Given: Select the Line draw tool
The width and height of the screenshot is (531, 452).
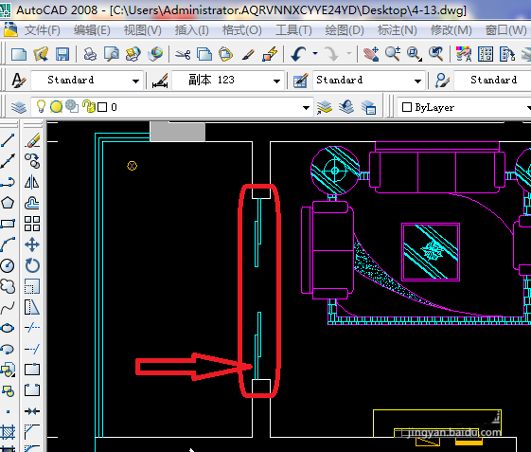Looking at the screenshot, I should coord(8,140).
